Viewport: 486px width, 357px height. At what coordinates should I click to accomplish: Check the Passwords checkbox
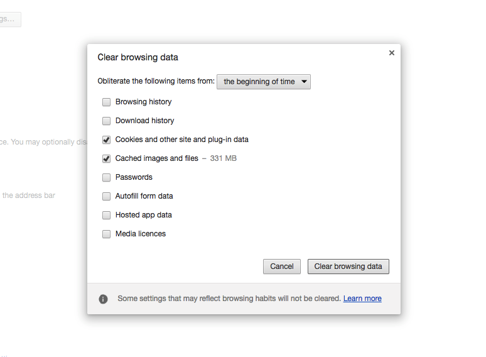click(x=106, y=177)
